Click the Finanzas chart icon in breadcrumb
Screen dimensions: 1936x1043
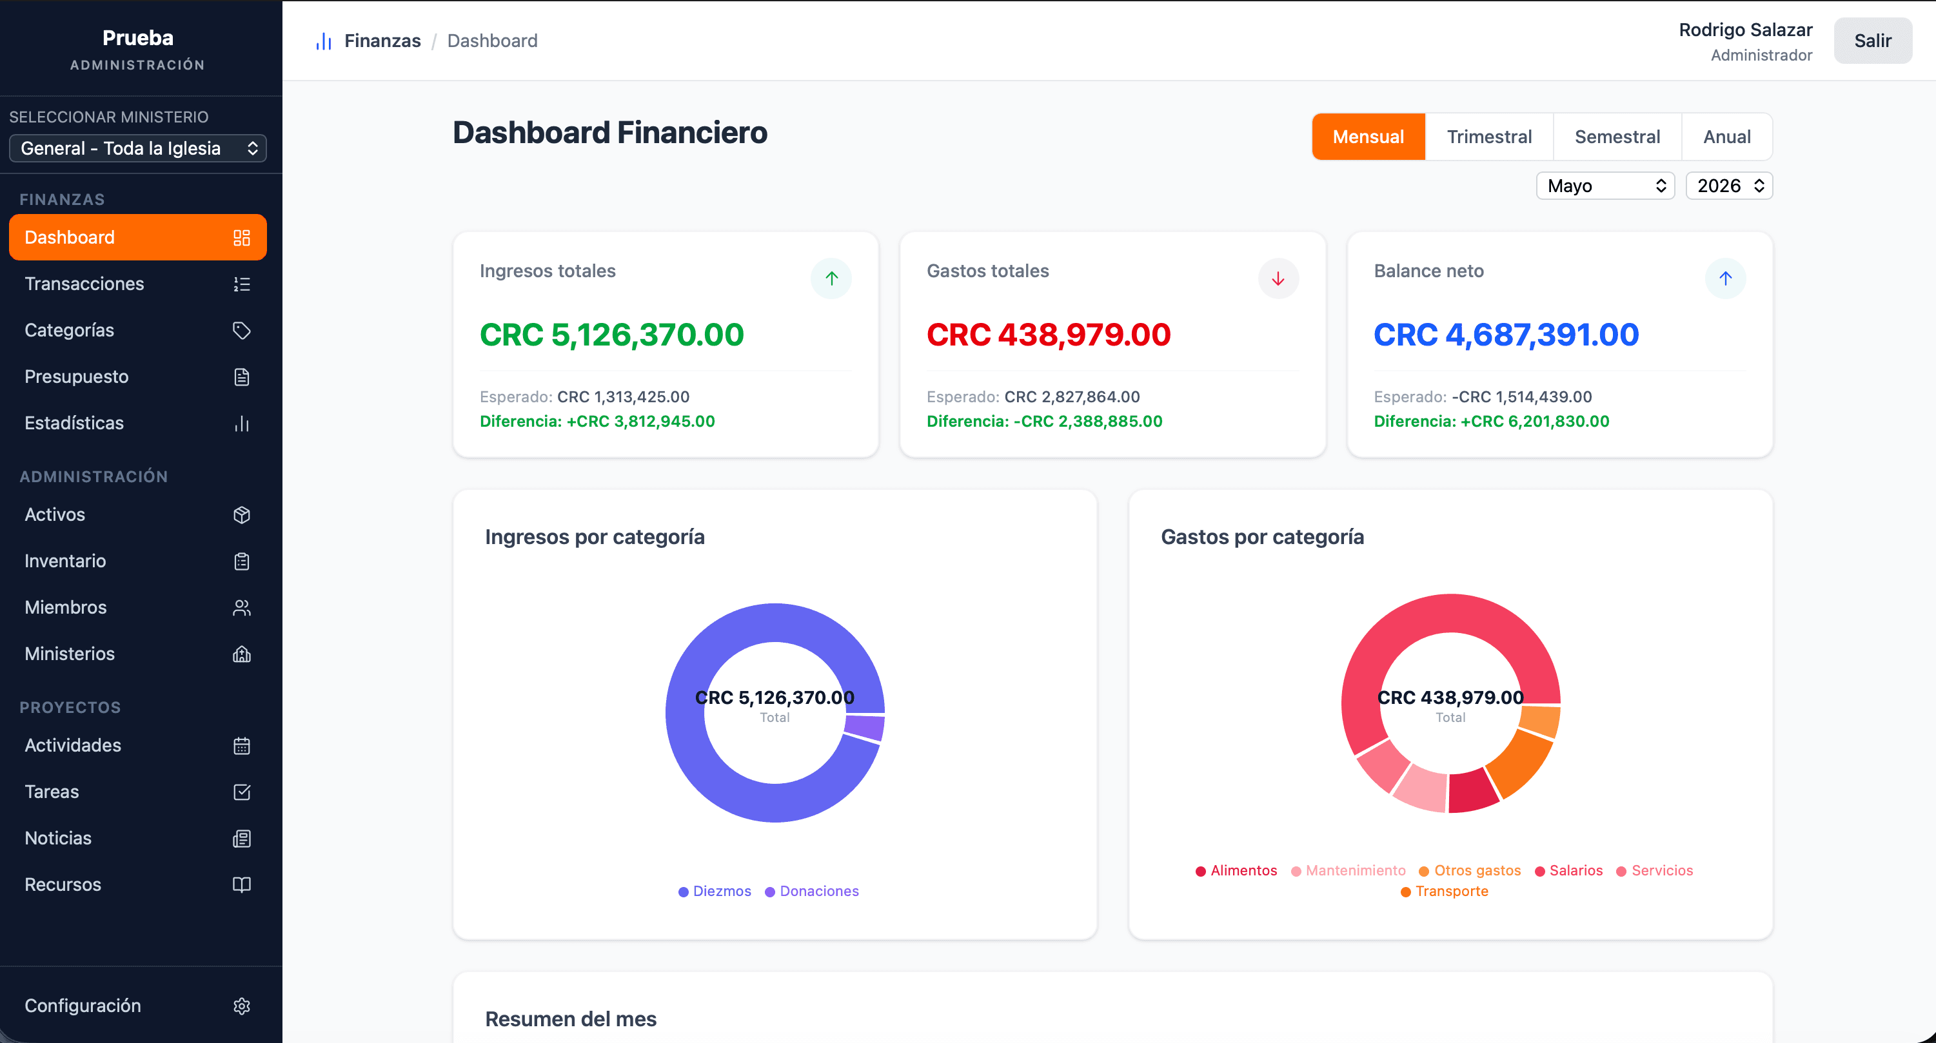323,41
